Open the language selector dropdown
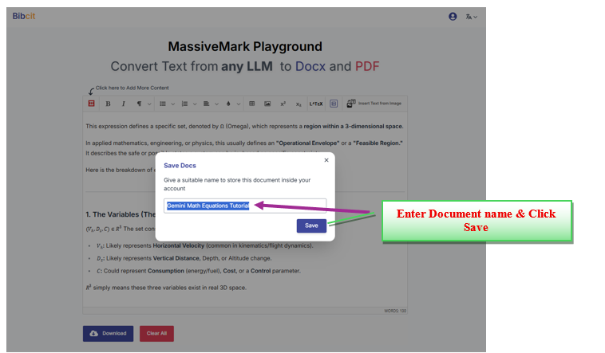Viewport: 605px width, 353px height. click(471, 16)
